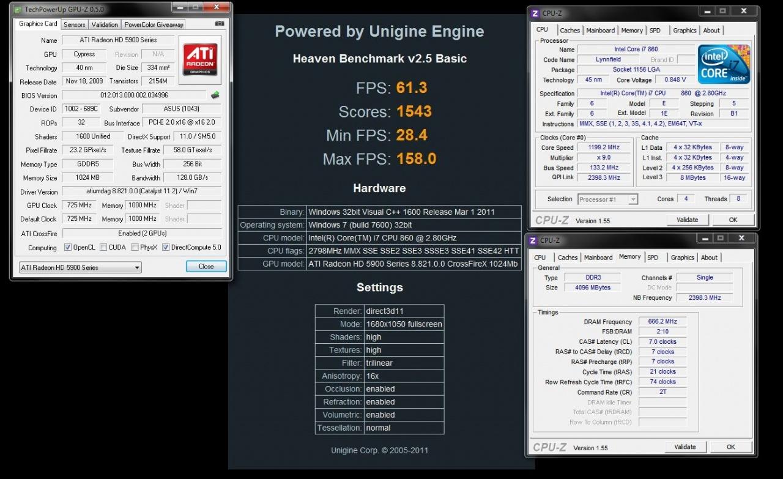Toggle the DirectCompute 5.0 checkbox
This screenshot has width=783, height=479.
click(x=166, y=248)
